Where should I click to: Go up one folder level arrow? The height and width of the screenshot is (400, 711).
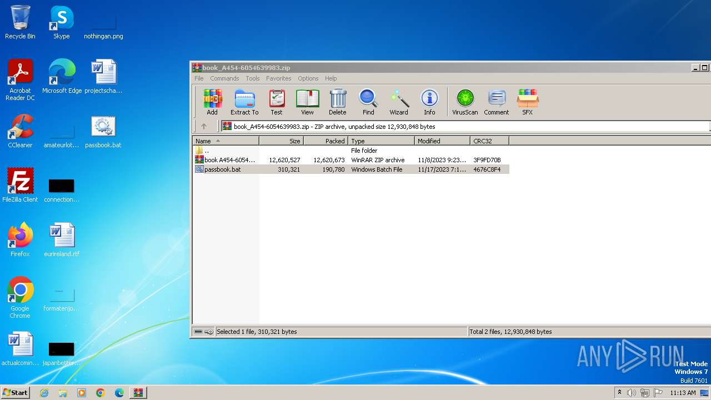[204, 126]
